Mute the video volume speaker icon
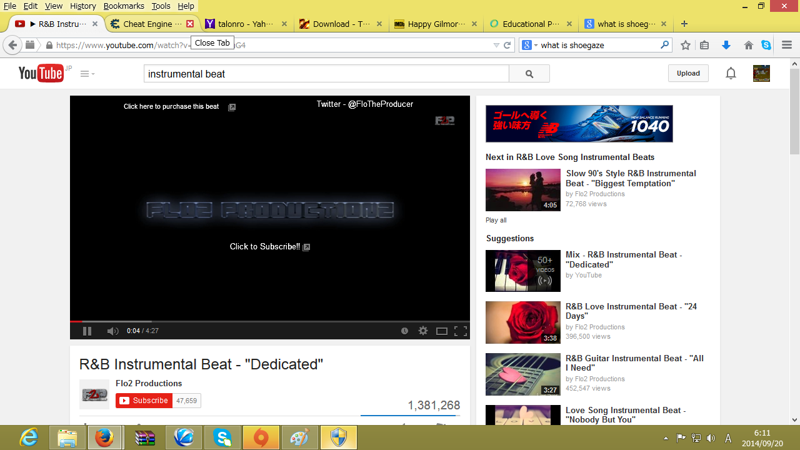This screenshot has width=800, height=450. 112,331
